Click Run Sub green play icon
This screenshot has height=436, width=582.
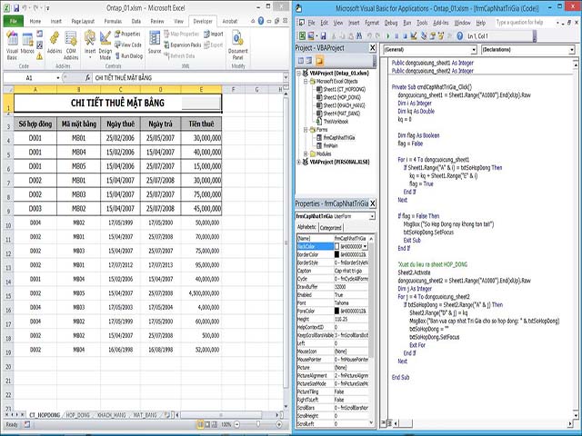pyautogui.click(x=388, y=36)
